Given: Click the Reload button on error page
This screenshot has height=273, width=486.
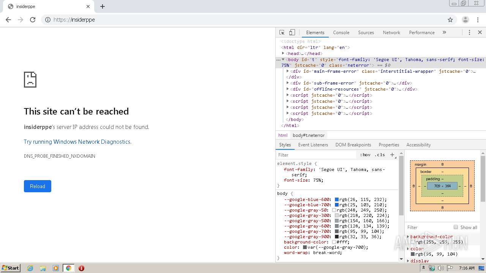Looking at the screenshot, I should point(38,186).
